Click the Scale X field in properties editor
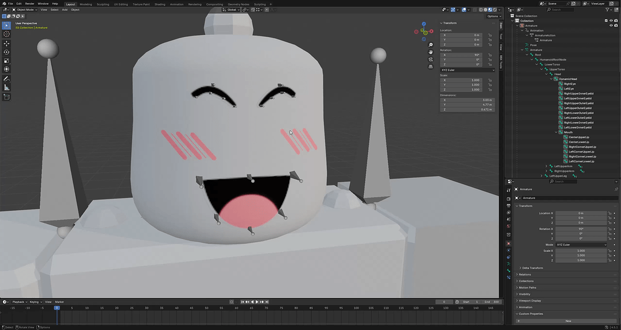This screenshot has width=621, height=330. (x=581, y=251)
